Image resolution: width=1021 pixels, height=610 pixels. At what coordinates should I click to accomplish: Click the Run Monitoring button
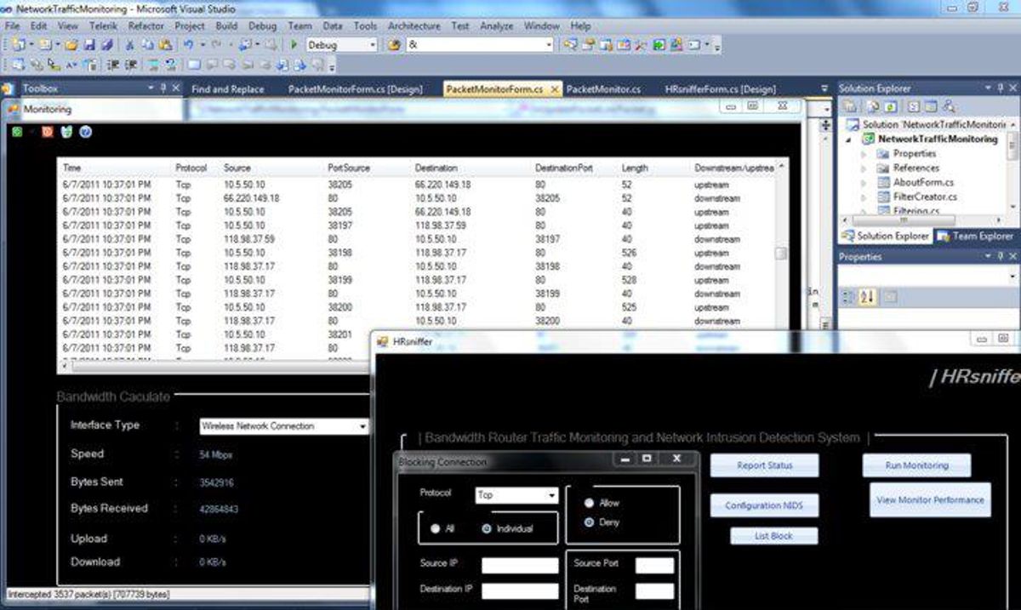(x=916, y=465)
